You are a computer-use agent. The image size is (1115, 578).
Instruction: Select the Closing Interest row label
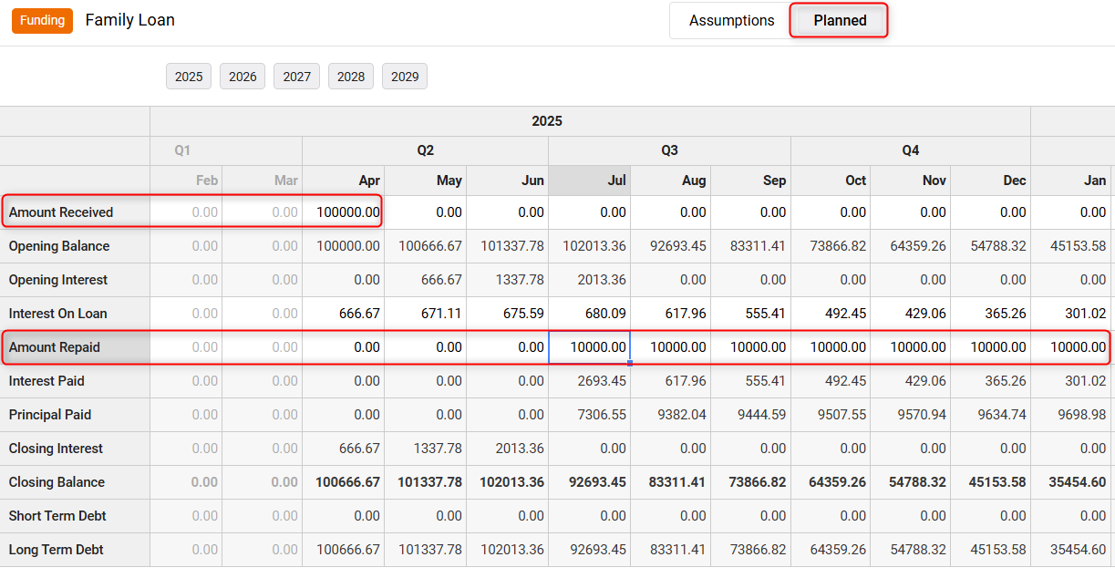click(x=75, y=449)
